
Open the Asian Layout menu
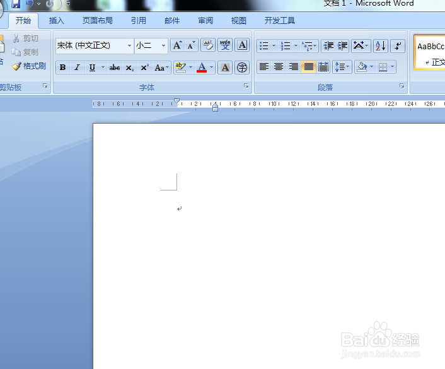[361, 46]
